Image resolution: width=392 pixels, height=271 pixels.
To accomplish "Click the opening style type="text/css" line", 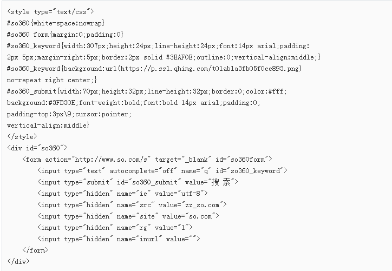I will pyautogui.click(x=50, y=12).
